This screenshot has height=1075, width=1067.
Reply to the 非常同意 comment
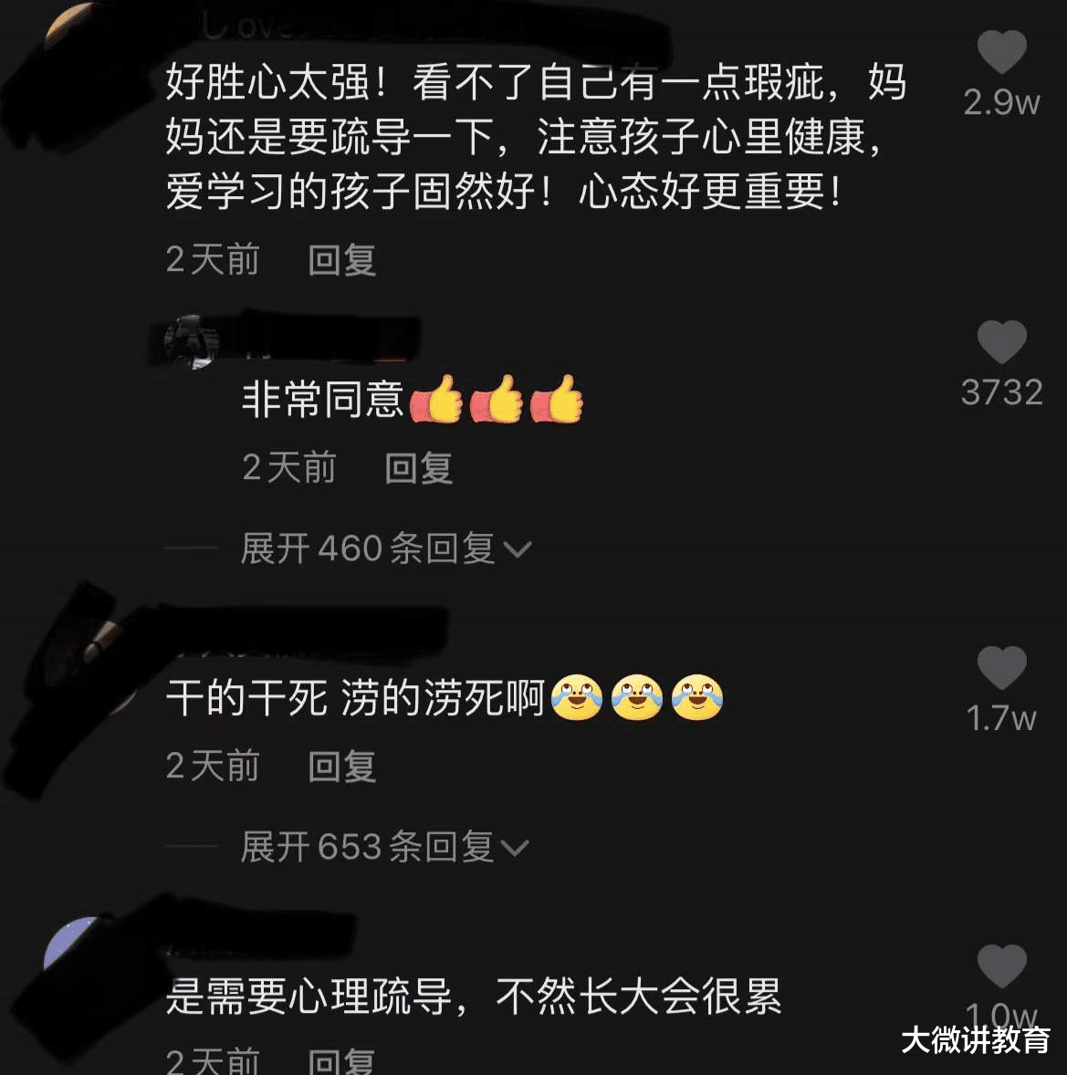click(x=419, y=468)
